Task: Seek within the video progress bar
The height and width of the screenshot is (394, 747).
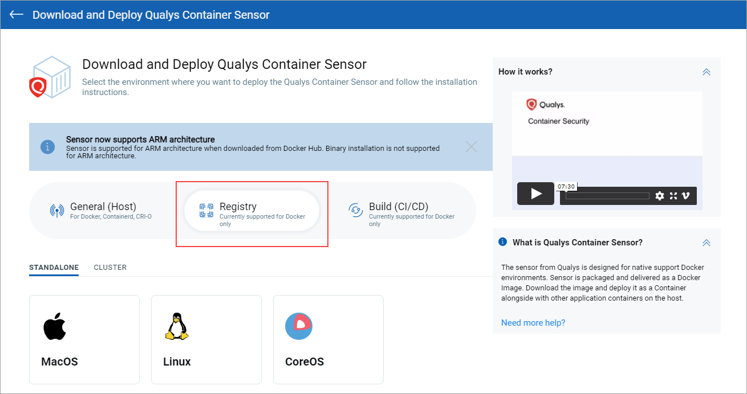Action: pyautogui.click(x=607, y=196)
